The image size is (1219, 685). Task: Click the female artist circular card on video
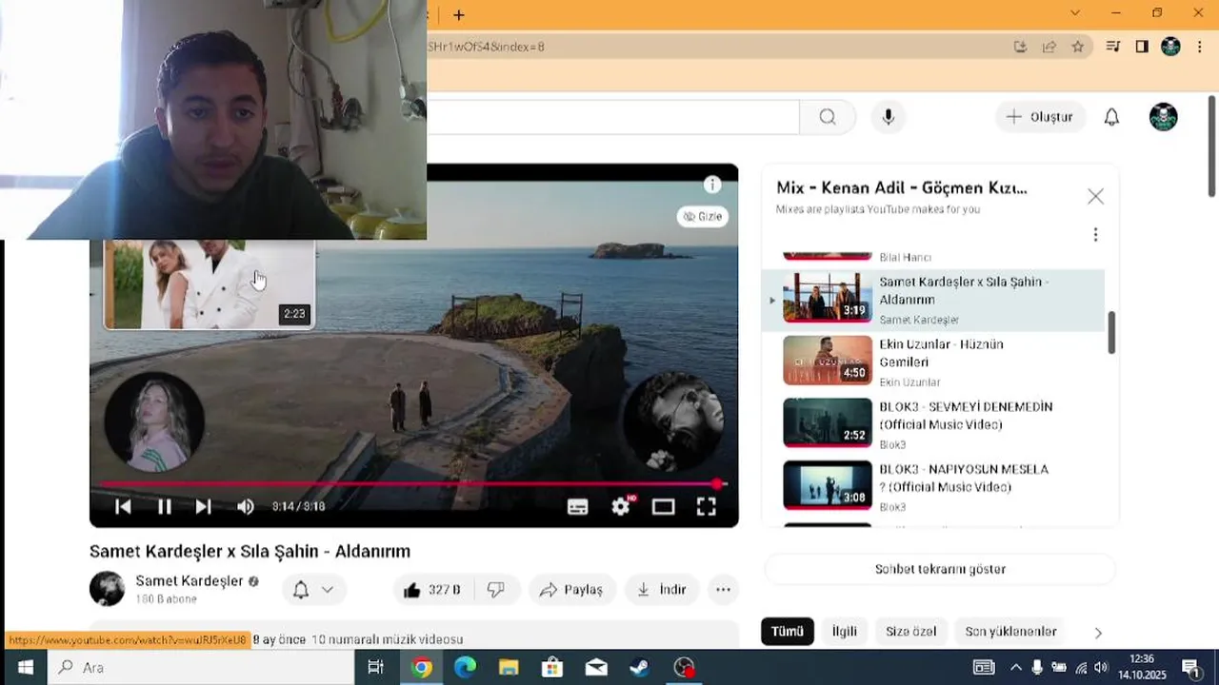(154, 421)
